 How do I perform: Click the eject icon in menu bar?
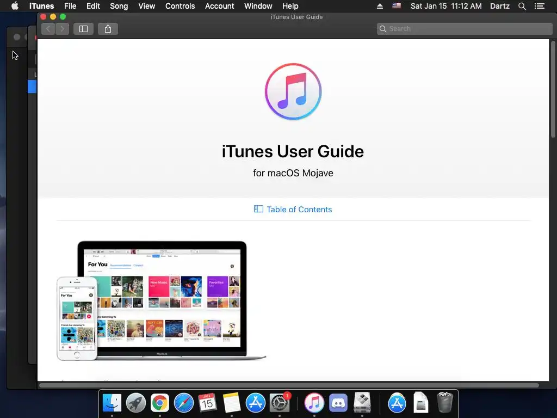click(380, 6)
